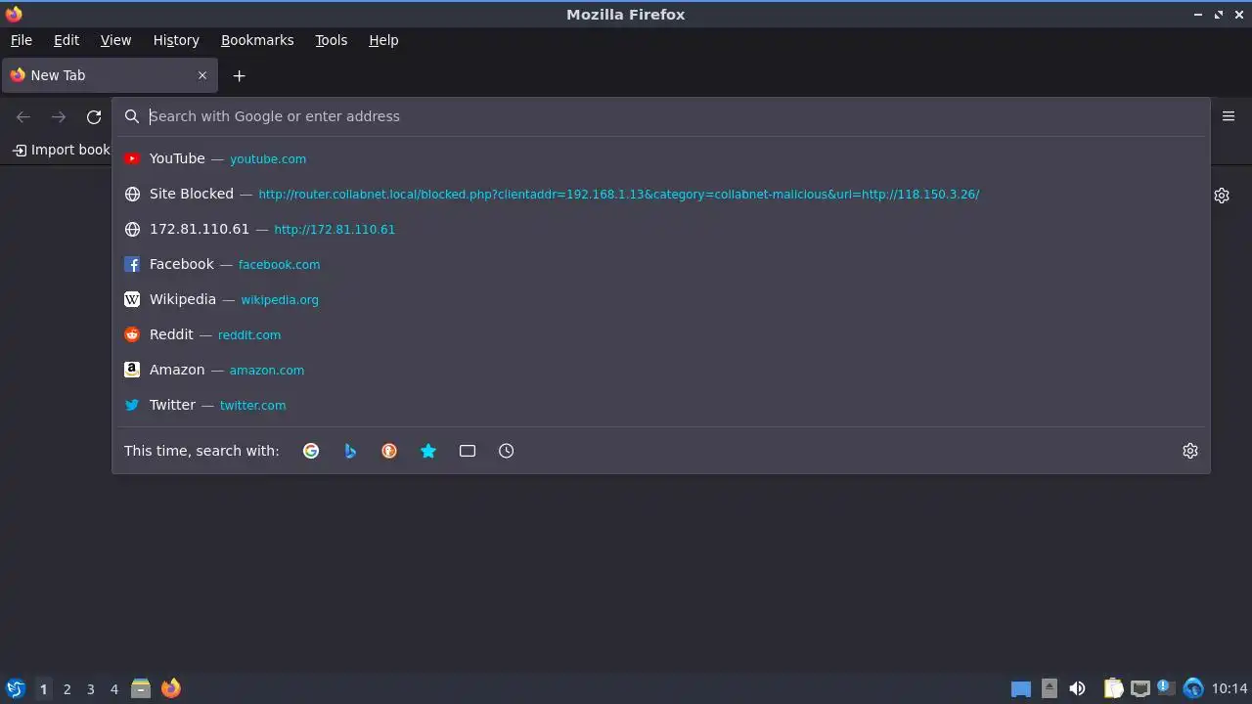
Task: Click the notification alert tray icon
Action: point(1165,688)
